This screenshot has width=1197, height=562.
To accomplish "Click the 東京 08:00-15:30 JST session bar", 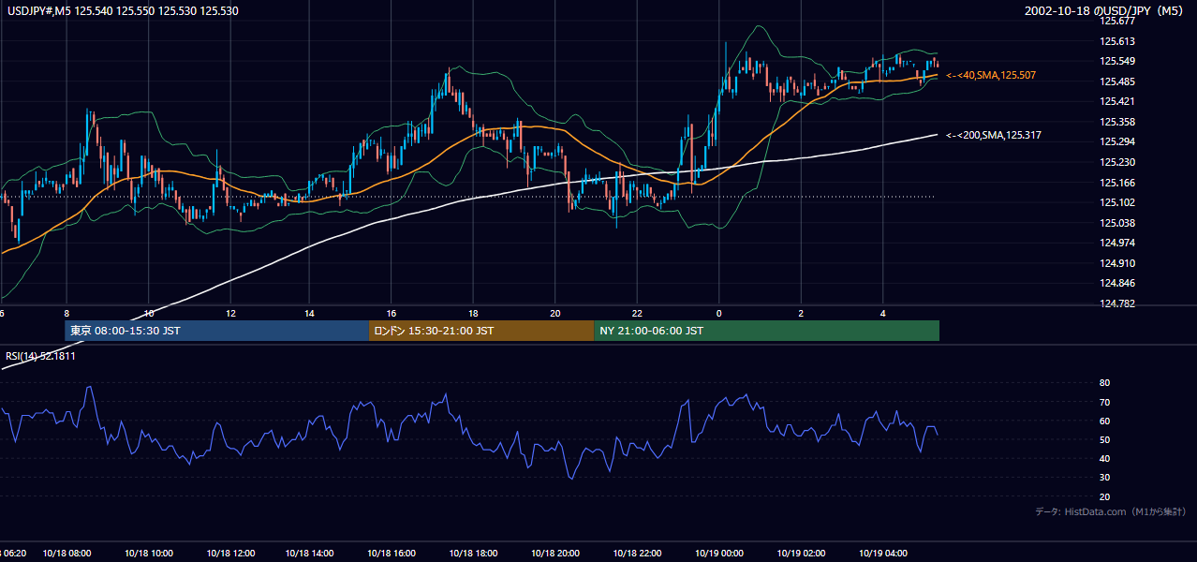I will pos(216,331).
